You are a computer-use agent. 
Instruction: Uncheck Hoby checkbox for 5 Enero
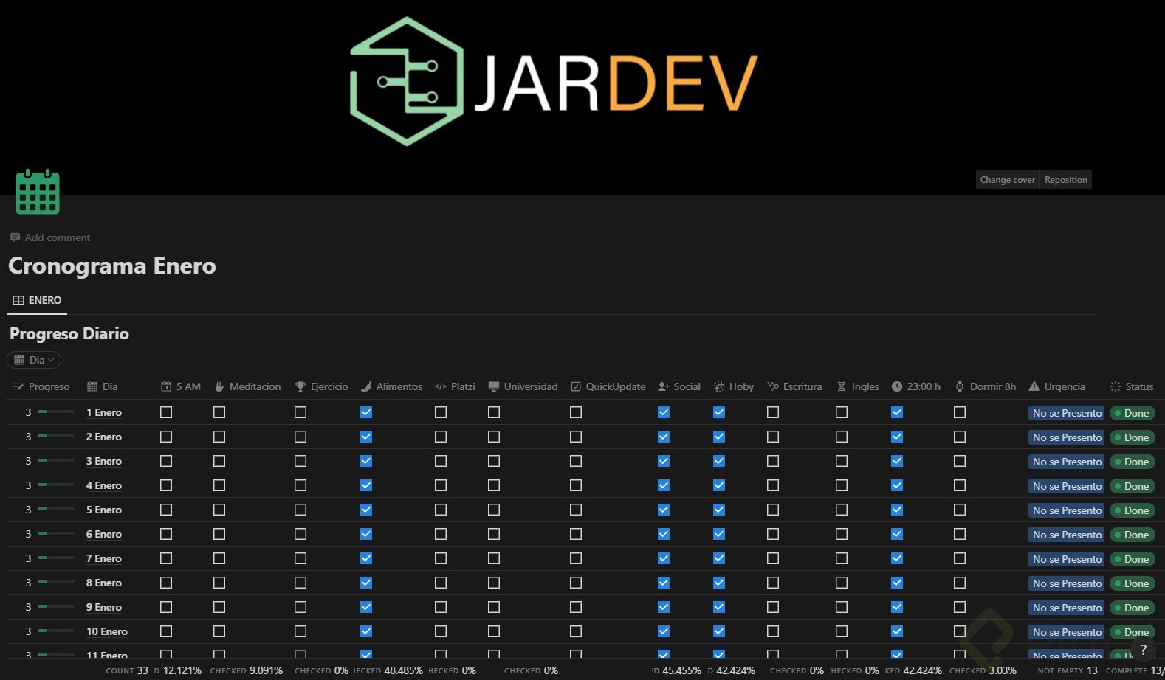(719, 510)
